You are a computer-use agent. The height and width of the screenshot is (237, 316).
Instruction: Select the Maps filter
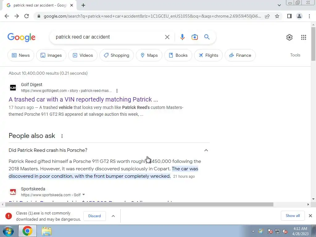pos(149,55)
